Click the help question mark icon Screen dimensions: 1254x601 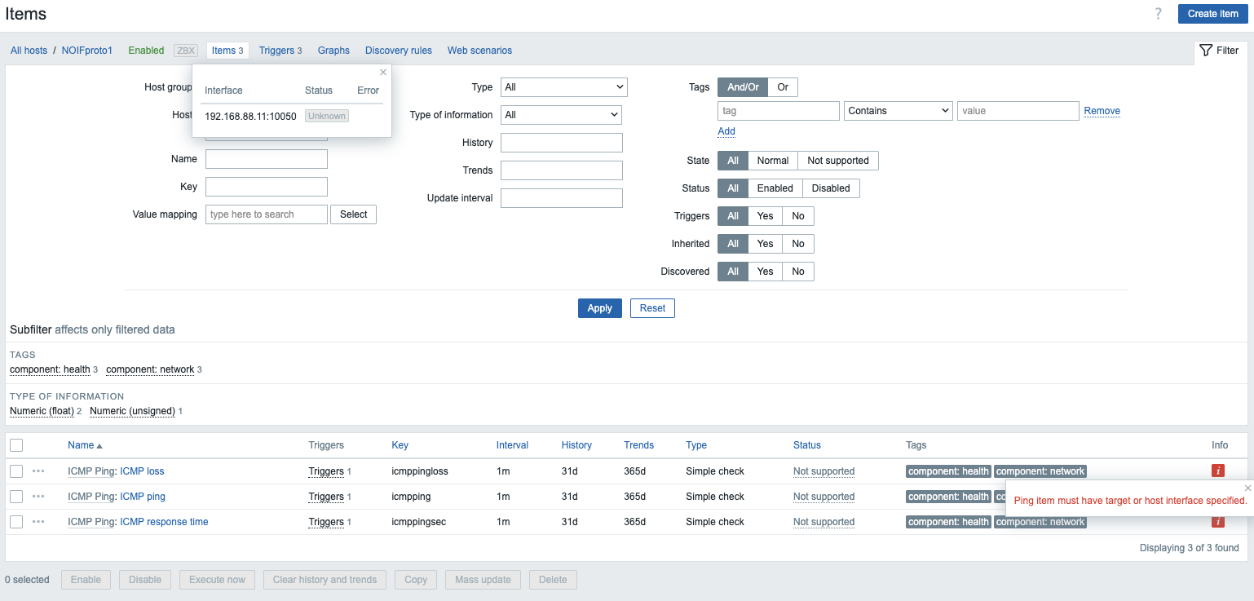[1158, 14]
